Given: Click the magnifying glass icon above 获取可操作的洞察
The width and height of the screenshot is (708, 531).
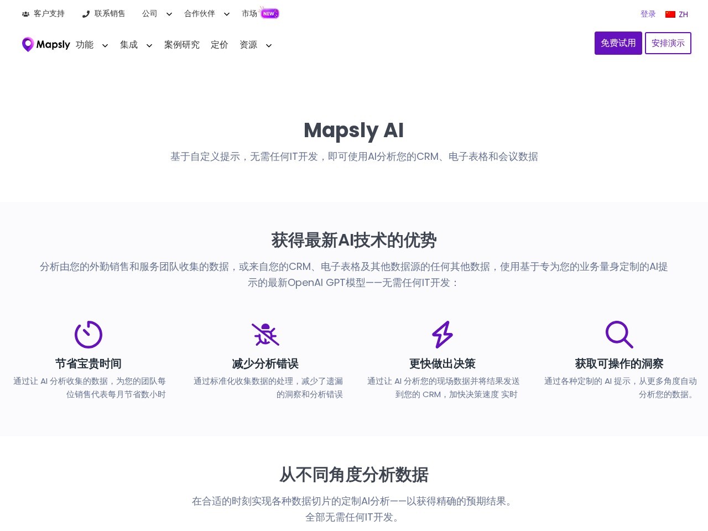Looking at the screenshot, I should point(619,335).
